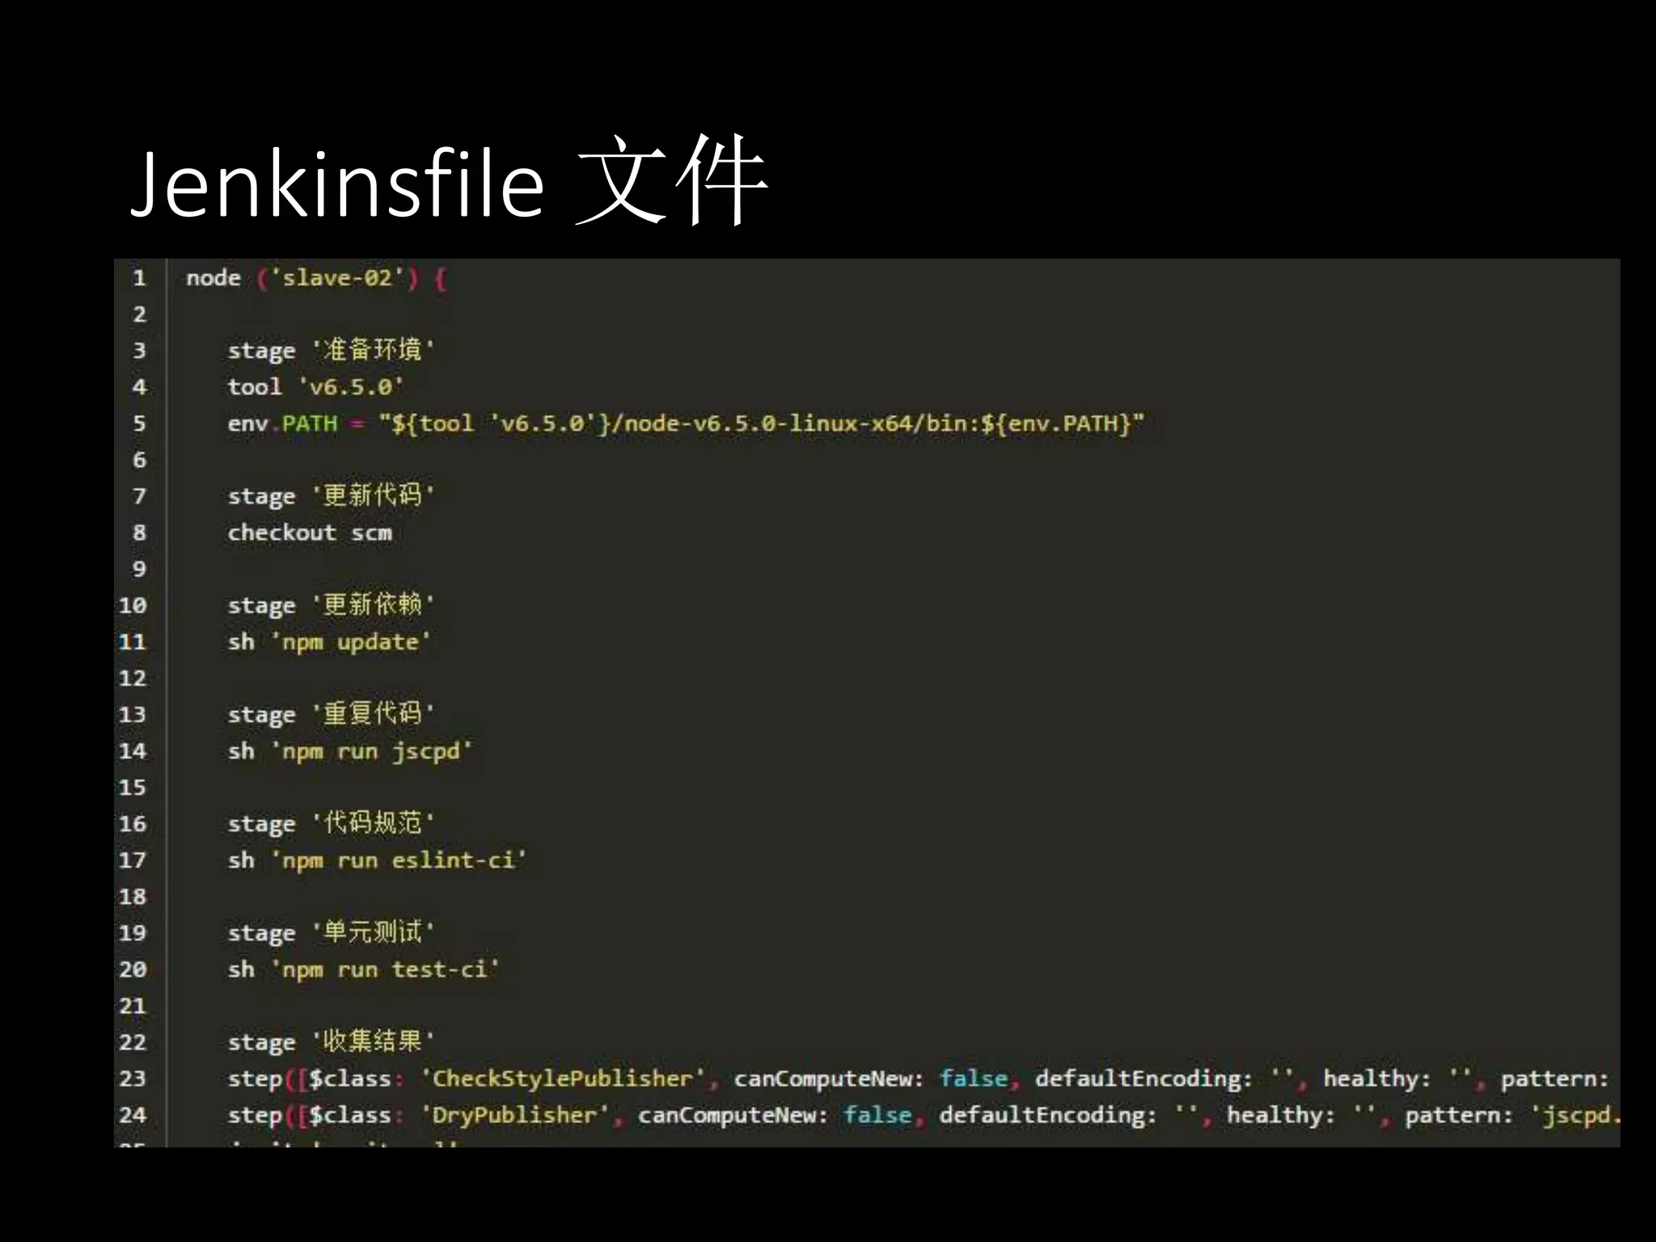The image size is (1656, 1242).
Task: Click the 'DryPublisher' string on line 24
Action: pyautogui.click(x=515, y=1115)
